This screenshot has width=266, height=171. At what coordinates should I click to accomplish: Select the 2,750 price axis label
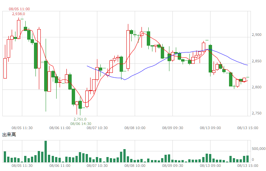[257, 113]
